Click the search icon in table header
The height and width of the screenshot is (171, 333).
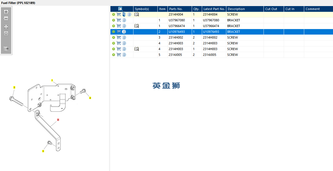[121, 9]
